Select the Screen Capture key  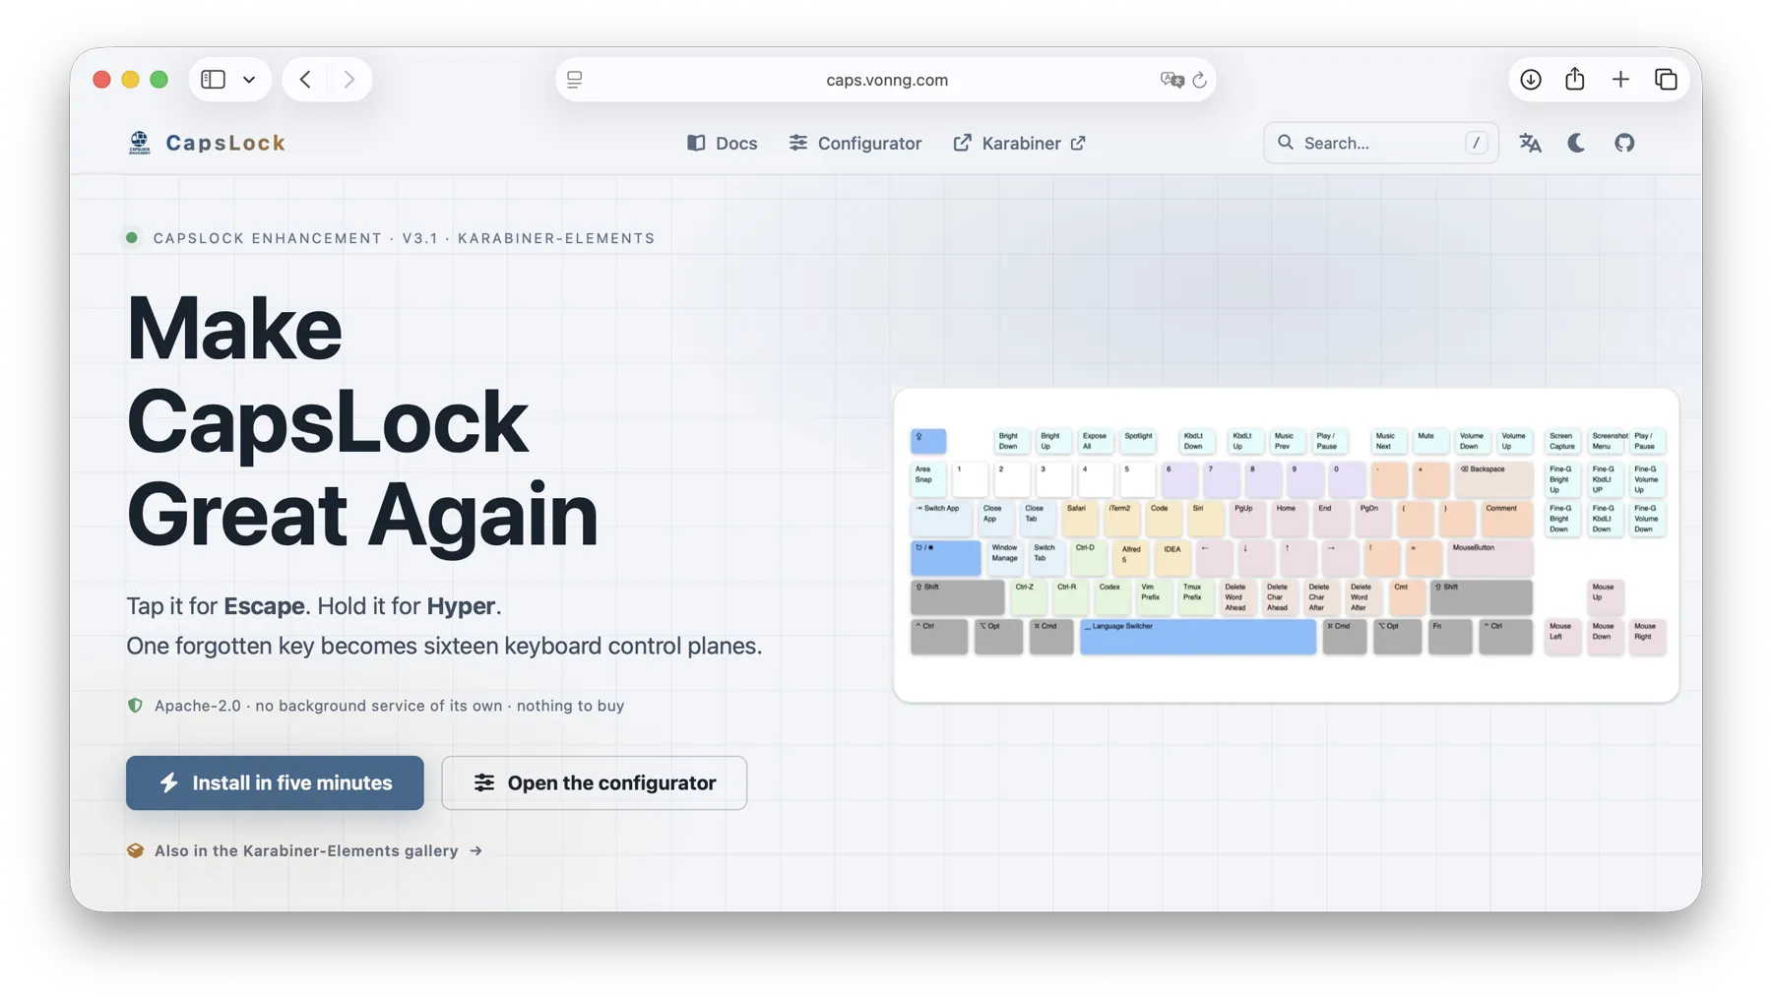[1563, 441]
